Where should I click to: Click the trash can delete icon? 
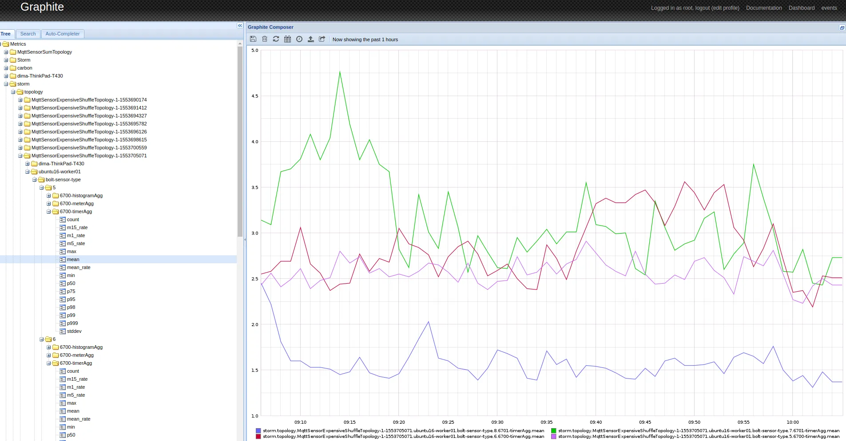pos(265,39)
